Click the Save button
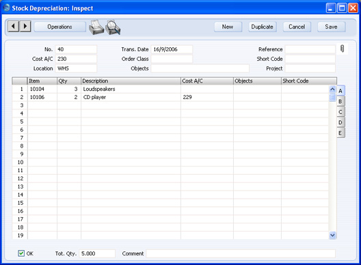Viewport: 361px width, 265px height. point(332,27)
